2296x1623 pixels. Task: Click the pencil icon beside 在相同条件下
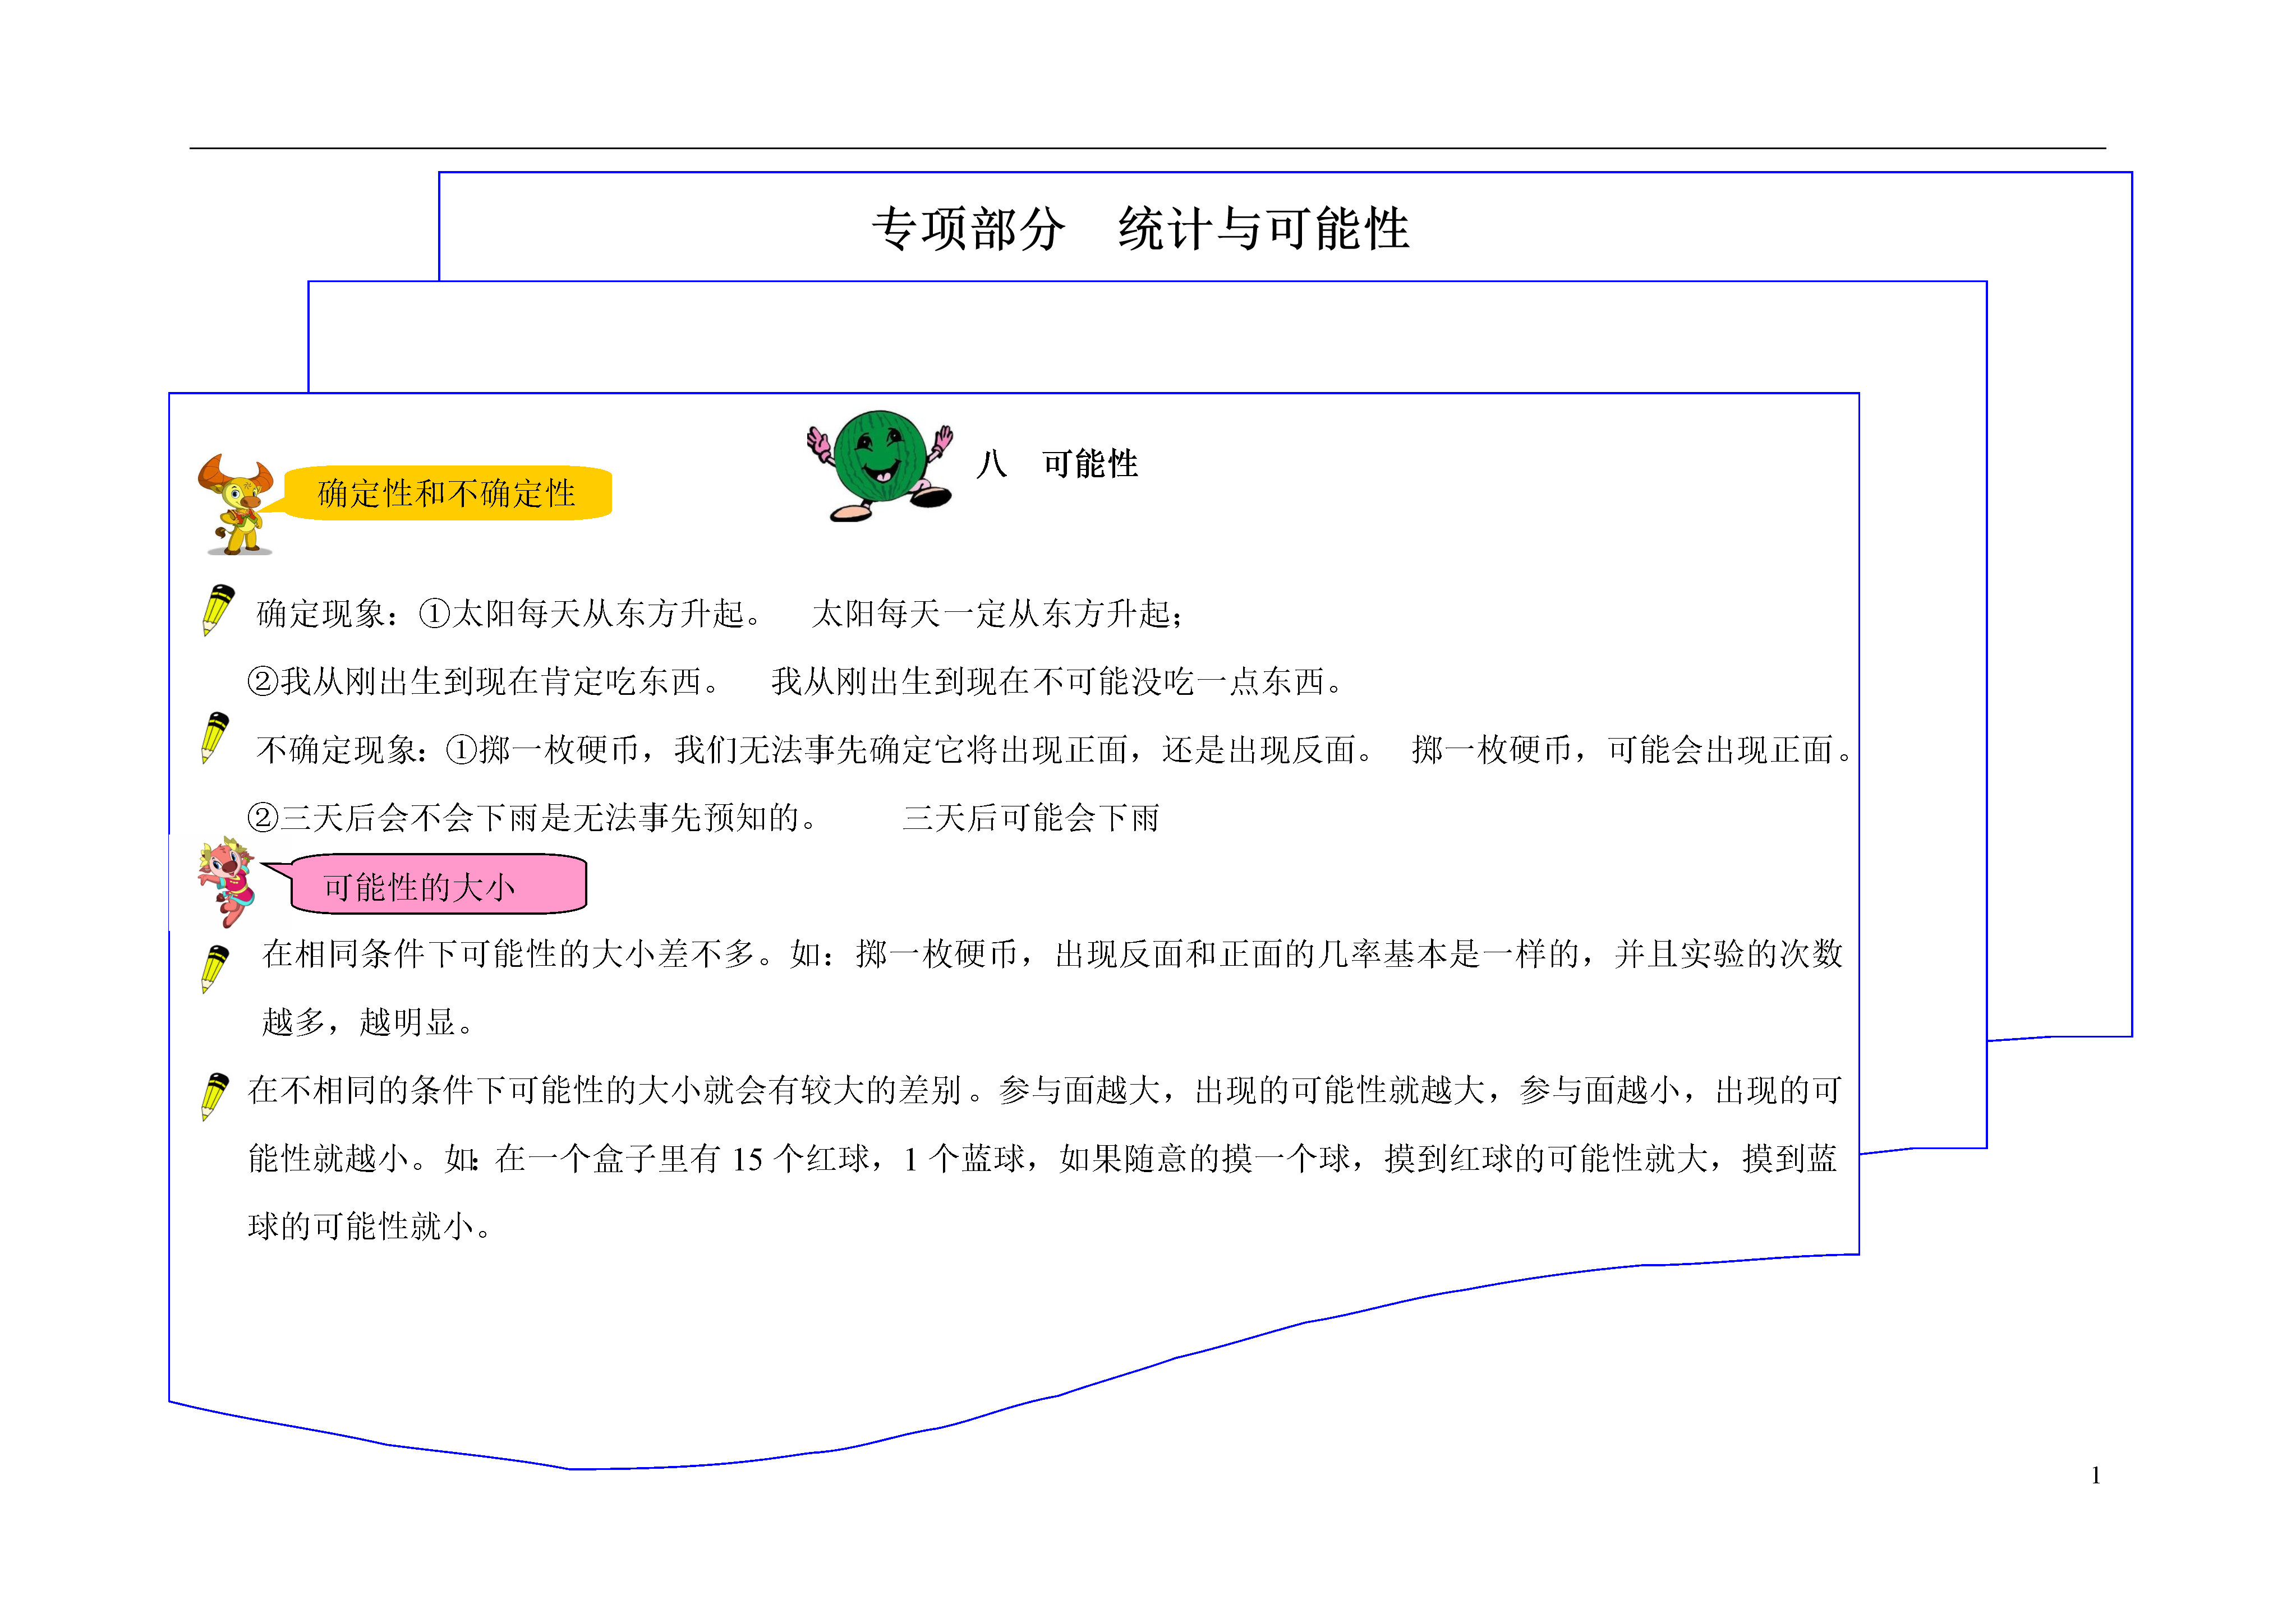click(x=215, y=968)
